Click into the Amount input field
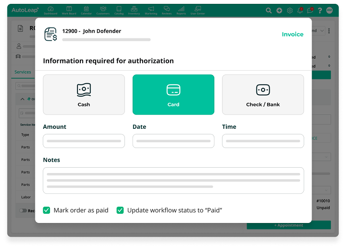The width and height of the screenshot is (346, 248). click(x=84, y=141)
